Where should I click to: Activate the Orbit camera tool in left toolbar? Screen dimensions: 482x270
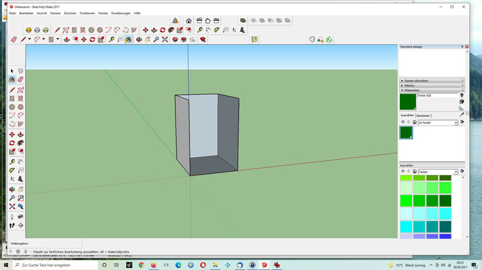click(x=12, y=189)
